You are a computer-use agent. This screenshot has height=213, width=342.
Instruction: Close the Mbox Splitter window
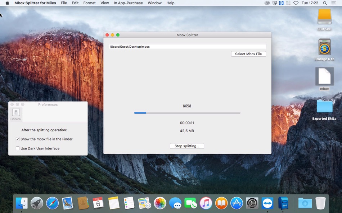click(107, 35)
